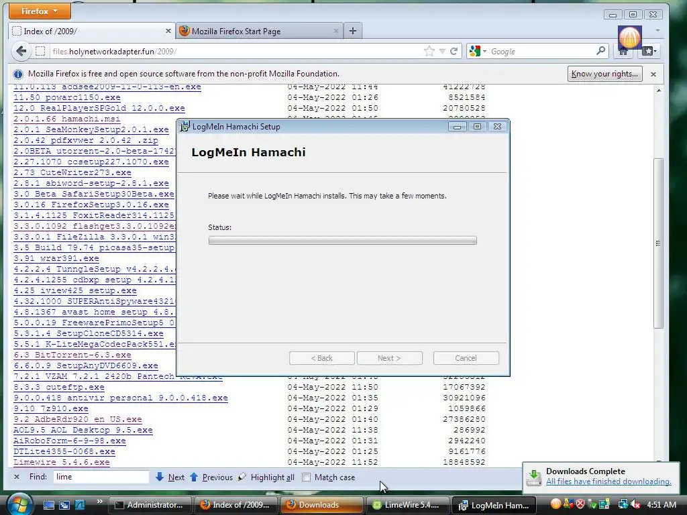Open 3.0.16 FirefoxSetup3.0.16.exe link
This screenshot has width=687, height=515.
[x=91, y=205]
